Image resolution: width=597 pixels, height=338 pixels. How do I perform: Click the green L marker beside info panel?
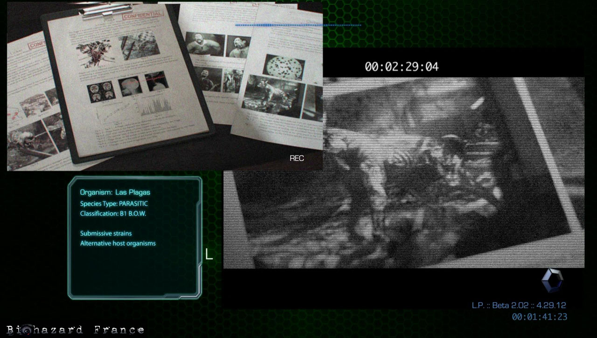(x=209, y=254)
